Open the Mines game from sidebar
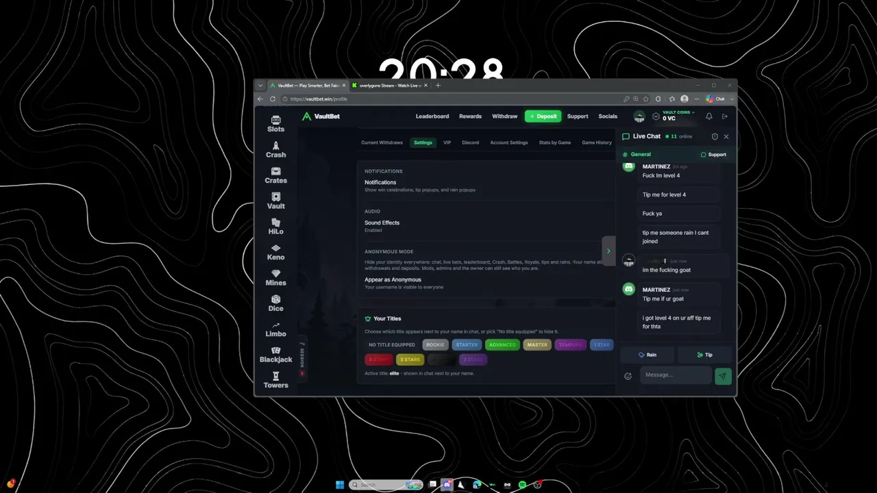 pyautogui.click(x=275, y=278)
